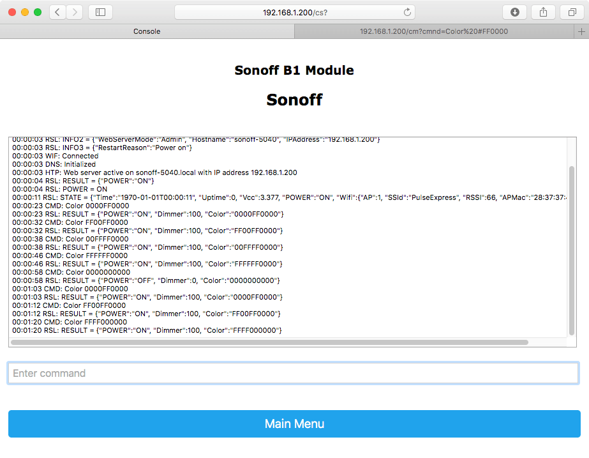Switch to the Console tab
Screen dimensions: 589x458
coord(147,31)
